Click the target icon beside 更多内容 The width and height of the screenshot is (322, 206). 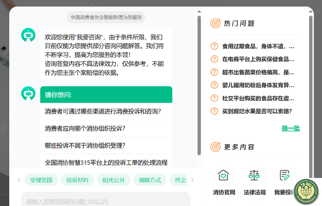215,147
